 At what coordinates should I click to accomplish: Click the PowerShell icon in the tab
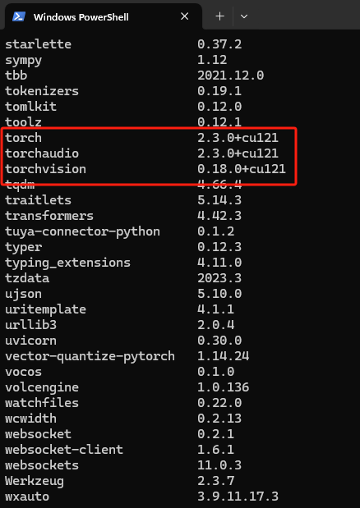click(x=19, y=16)
